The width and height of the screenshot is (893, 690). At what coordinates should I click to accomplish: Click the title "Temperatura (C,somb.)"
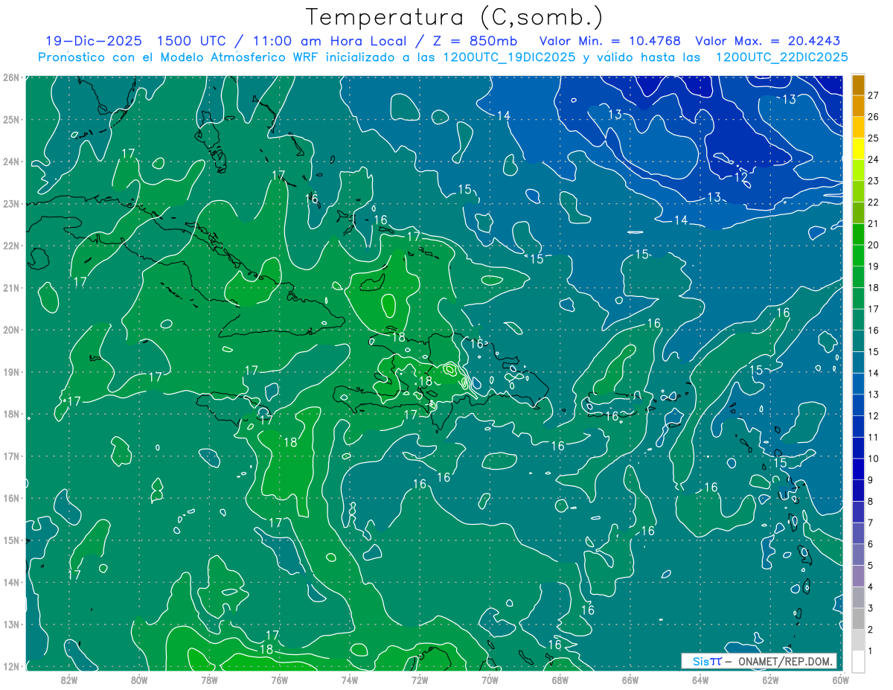point(455,17)
